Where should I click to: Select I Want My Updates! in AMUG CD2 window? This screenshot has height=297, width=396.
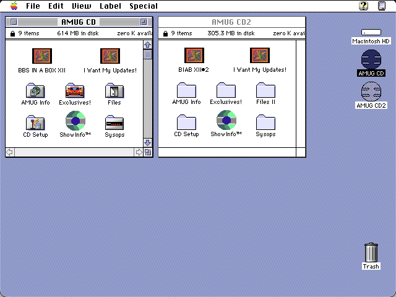pyautogui.click(x=260, y=55)
